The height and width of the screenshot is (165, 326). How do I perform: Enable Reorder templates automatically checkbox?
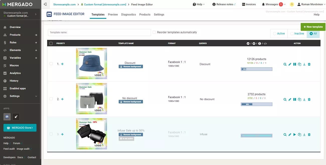pyautogui.click(x=154, y=32)
